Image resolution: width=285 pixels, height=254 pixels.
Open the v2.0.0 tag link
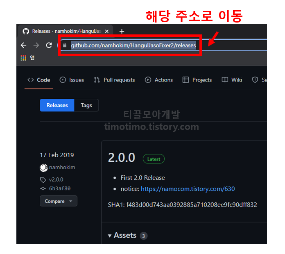pyautogui.click(x=56, y=179)
